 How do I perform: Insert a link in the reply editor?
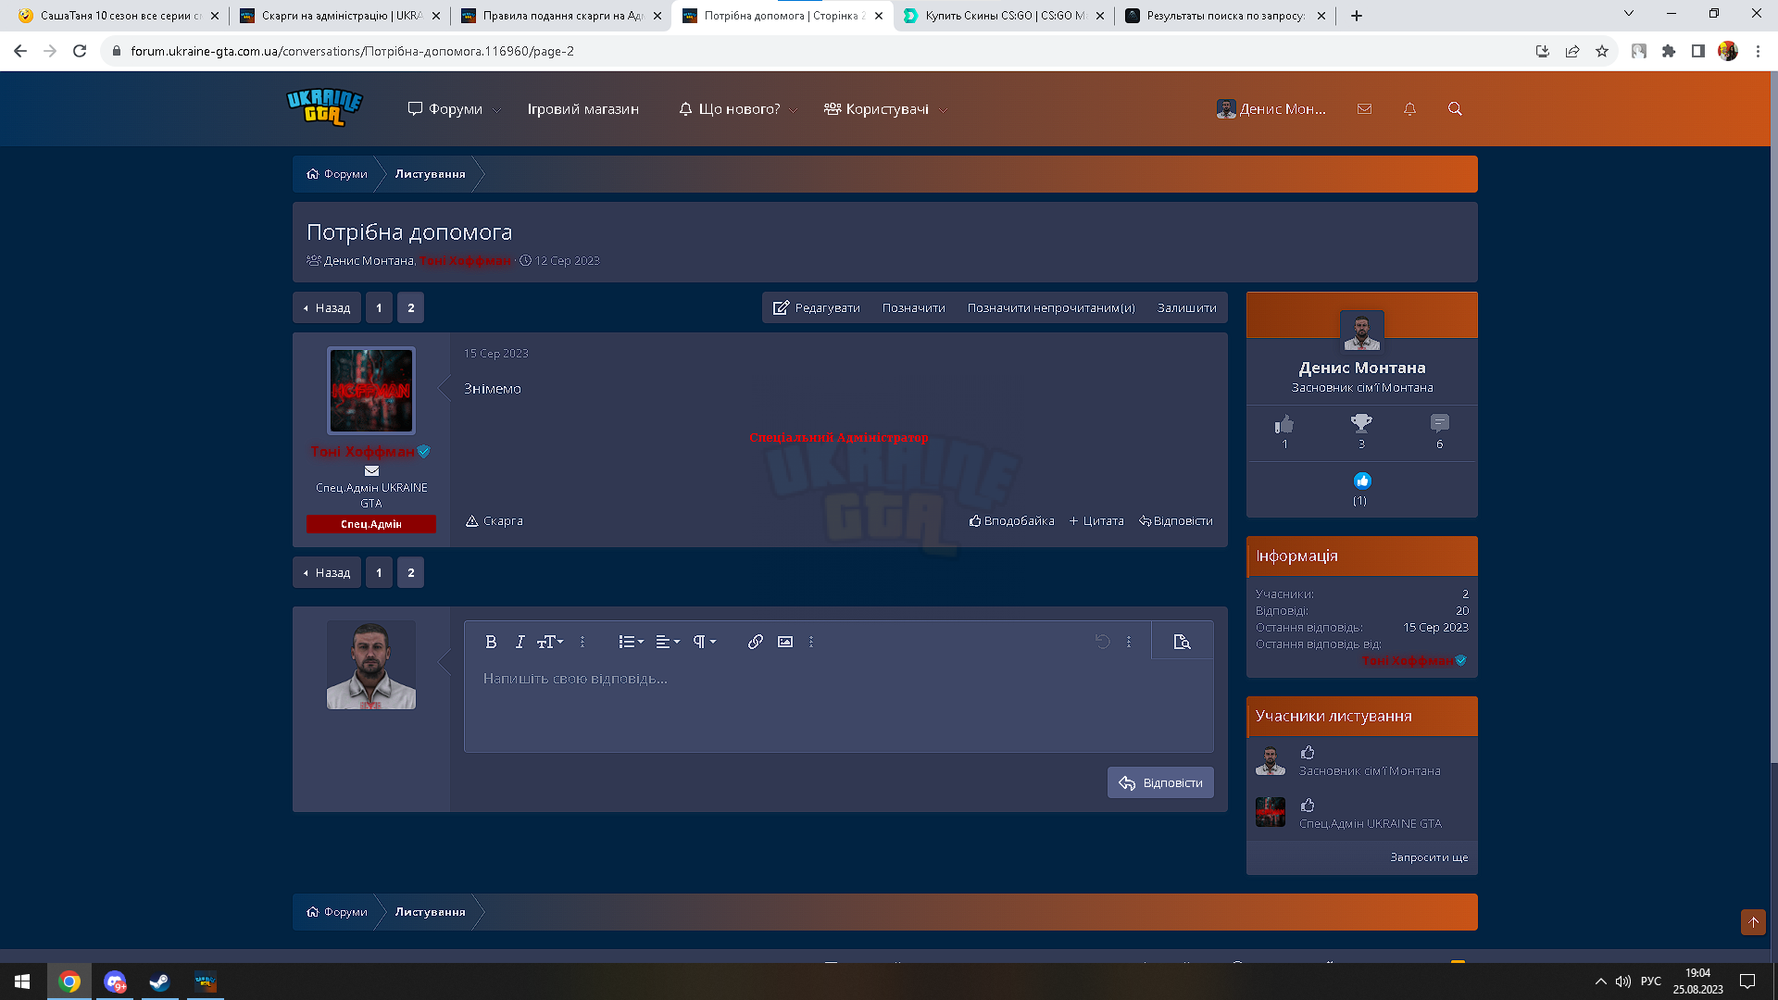(756, 642)
